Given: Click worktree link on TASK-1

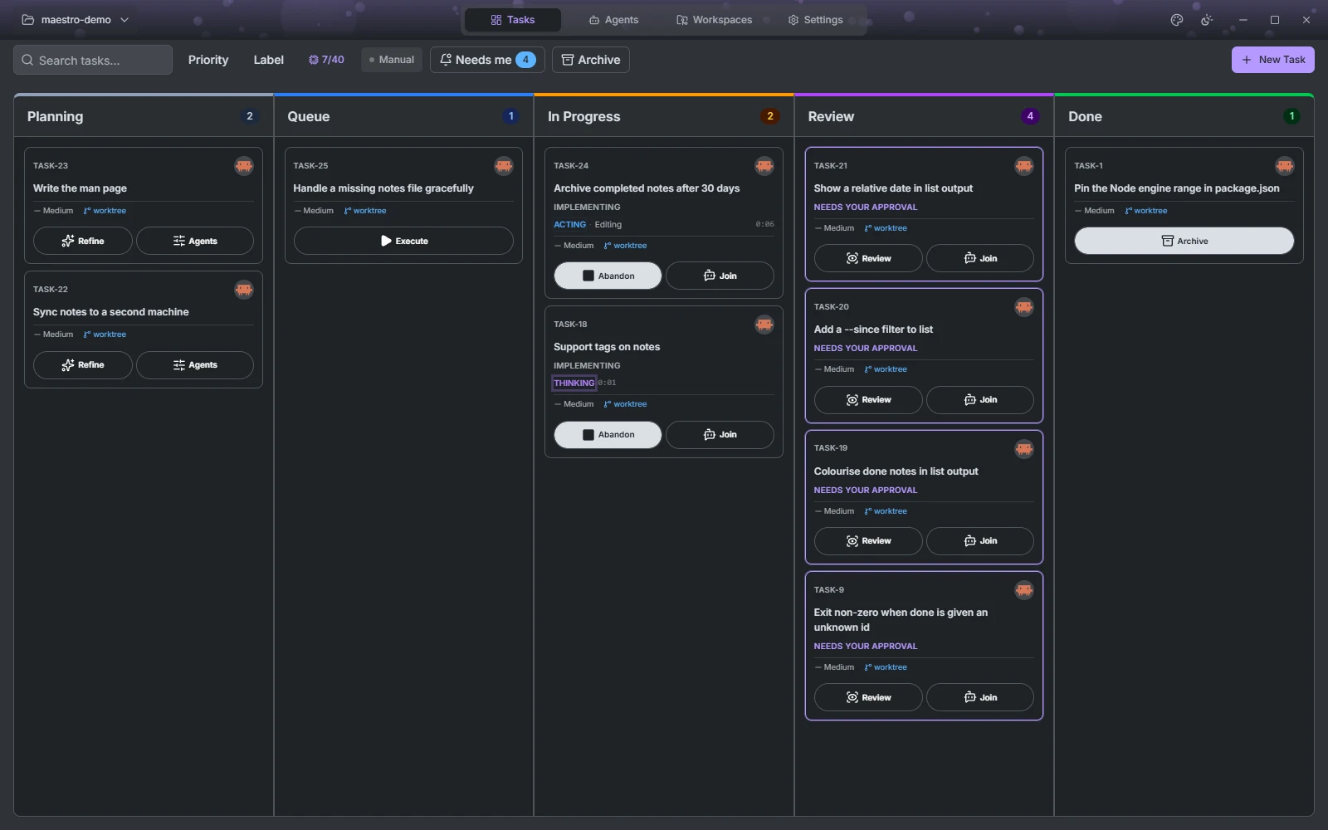Looking at the screenshot, I should (x=1146, y=211).
